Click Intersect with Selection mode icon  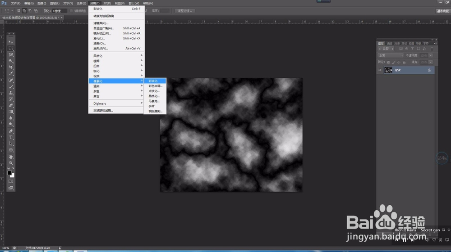click(x=36, y=11)
